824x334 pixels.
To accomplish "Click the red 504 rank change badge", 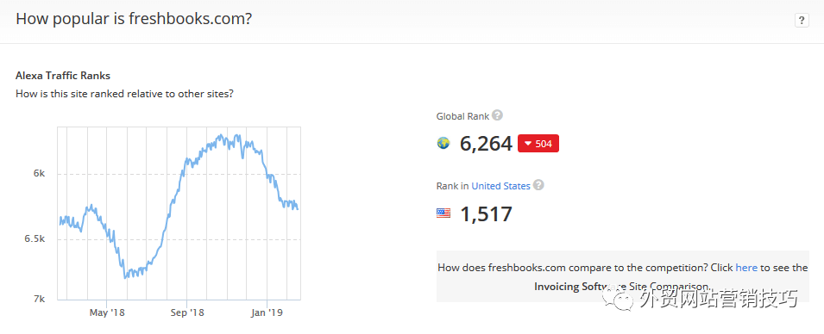I will tap(538, 144).
